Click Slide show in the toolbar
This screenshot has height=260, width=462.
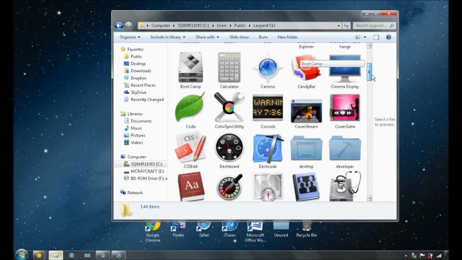(x=239, y=37)
